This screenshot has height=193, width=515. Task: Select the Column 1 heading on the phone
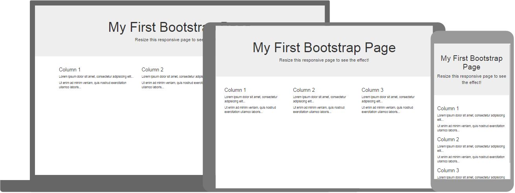click(x=448, y=109)
